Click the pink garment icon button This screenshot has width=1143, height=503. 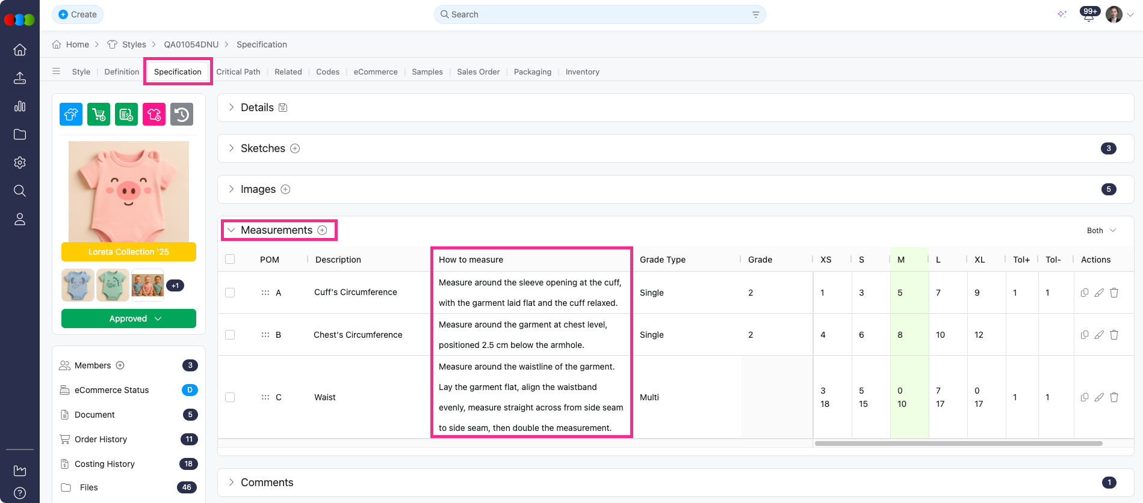(154, 114)
